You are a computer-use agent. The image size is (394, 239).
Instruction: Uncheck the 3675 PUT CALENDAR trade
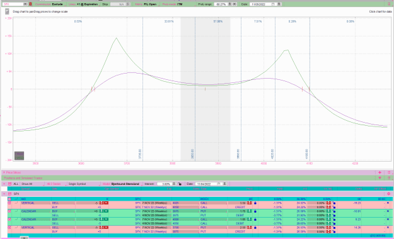pos(9,211)
